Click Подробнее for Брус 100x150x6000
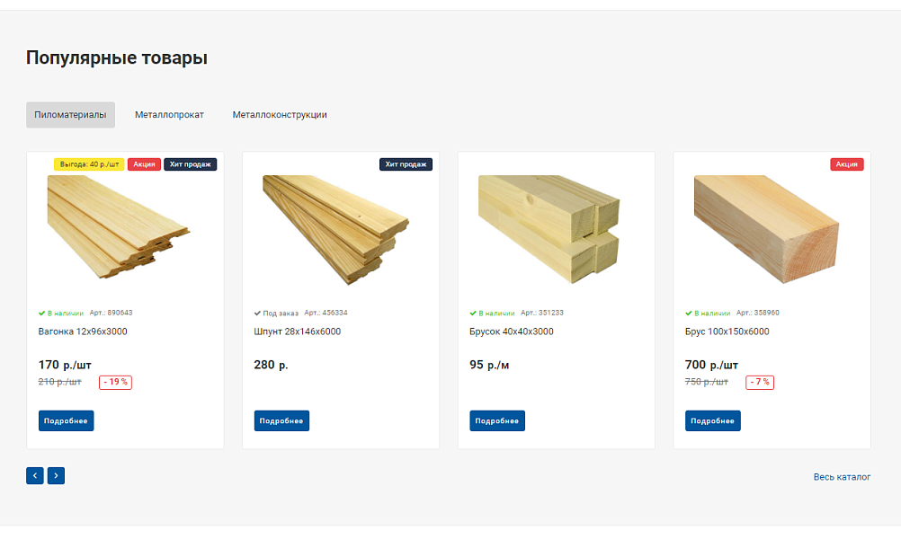 point(712,420)
